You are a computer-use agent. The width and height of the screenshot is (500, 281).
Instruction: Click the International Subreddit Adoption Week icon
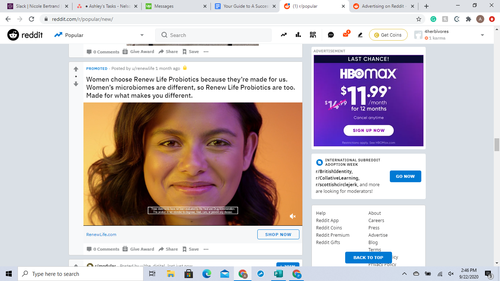click(320, 162)
